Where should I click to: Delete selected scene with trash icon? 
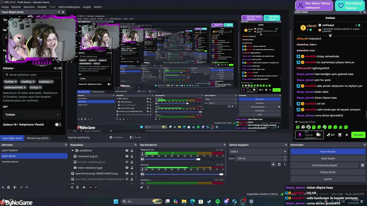coord(9,187)
